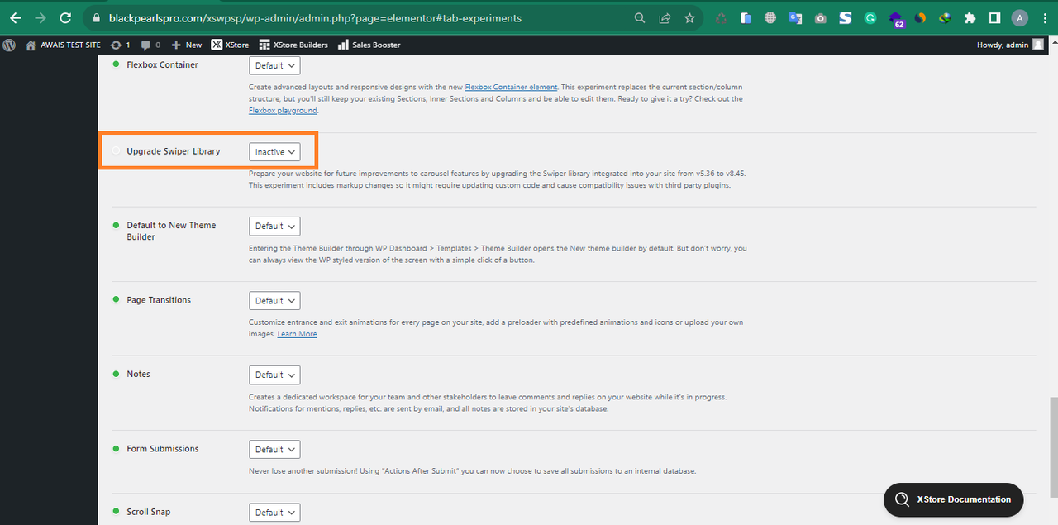Image resolution: width=1058 pixels, height=525 pixels.
Task: Open the Google Translate extension
Action: (x=795, y=17)
